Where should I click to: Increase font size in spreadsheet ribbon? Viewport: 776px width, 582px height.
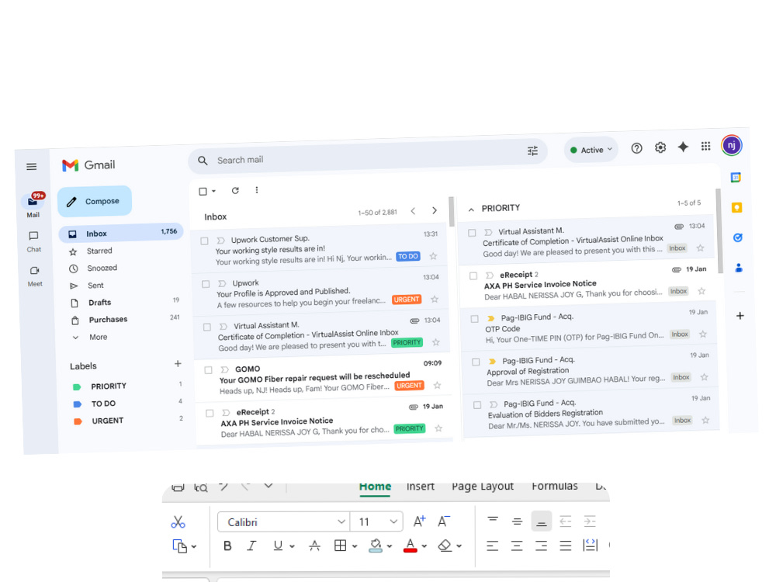(x=419, y=521)
